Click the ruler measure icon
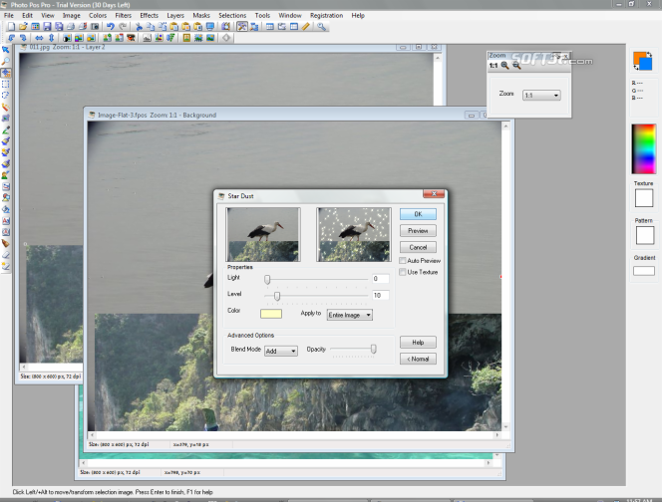662x502 pixels. [306, 27]
